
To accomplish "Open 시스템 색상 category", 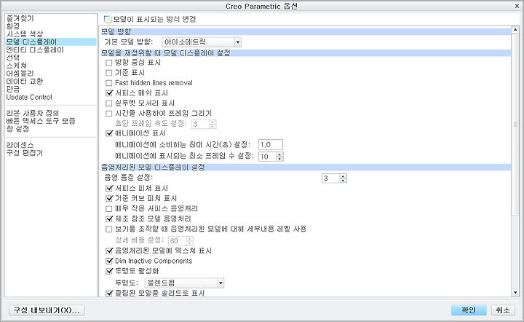I will click(x=25, y=34).
